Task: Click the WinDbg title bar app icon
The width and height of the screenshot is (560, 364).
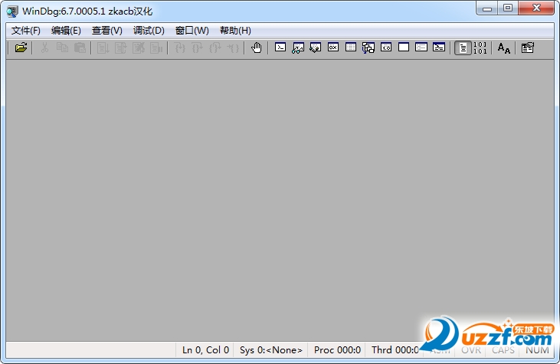Action: (x=12, y=11)
